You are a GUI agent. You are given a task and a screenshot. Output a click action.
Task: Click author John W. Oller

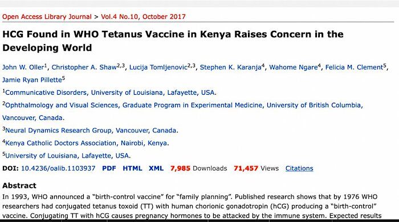tap(23, 67)
